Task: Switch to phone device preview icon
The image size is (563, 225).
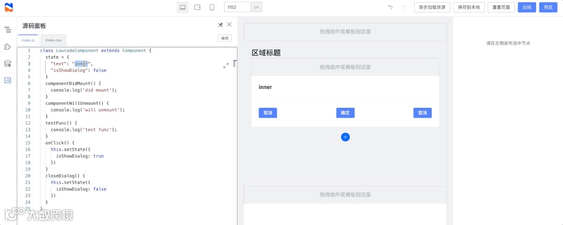Action: coord(212,7)
